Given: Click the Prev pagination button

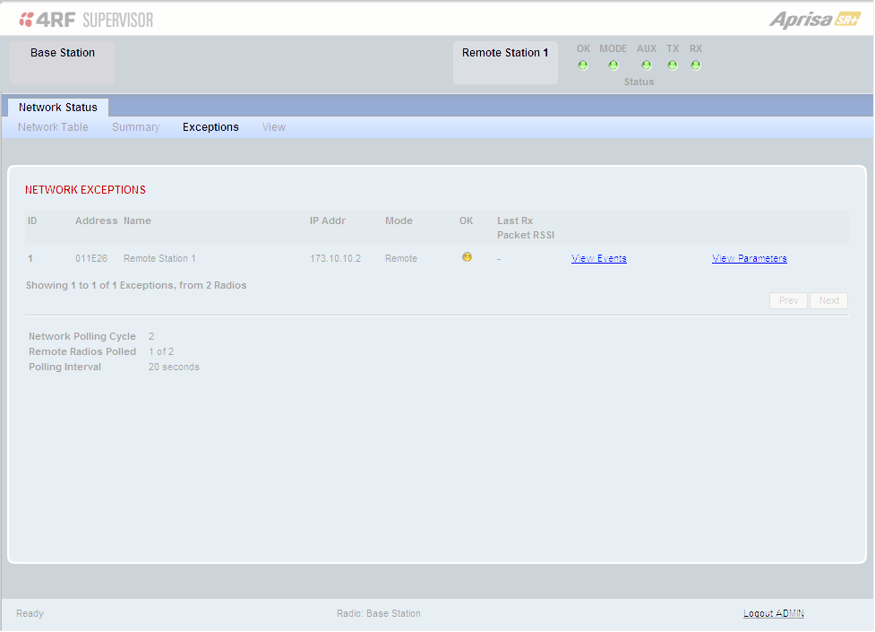Looking at the screenshot, I should pos(788,300).
